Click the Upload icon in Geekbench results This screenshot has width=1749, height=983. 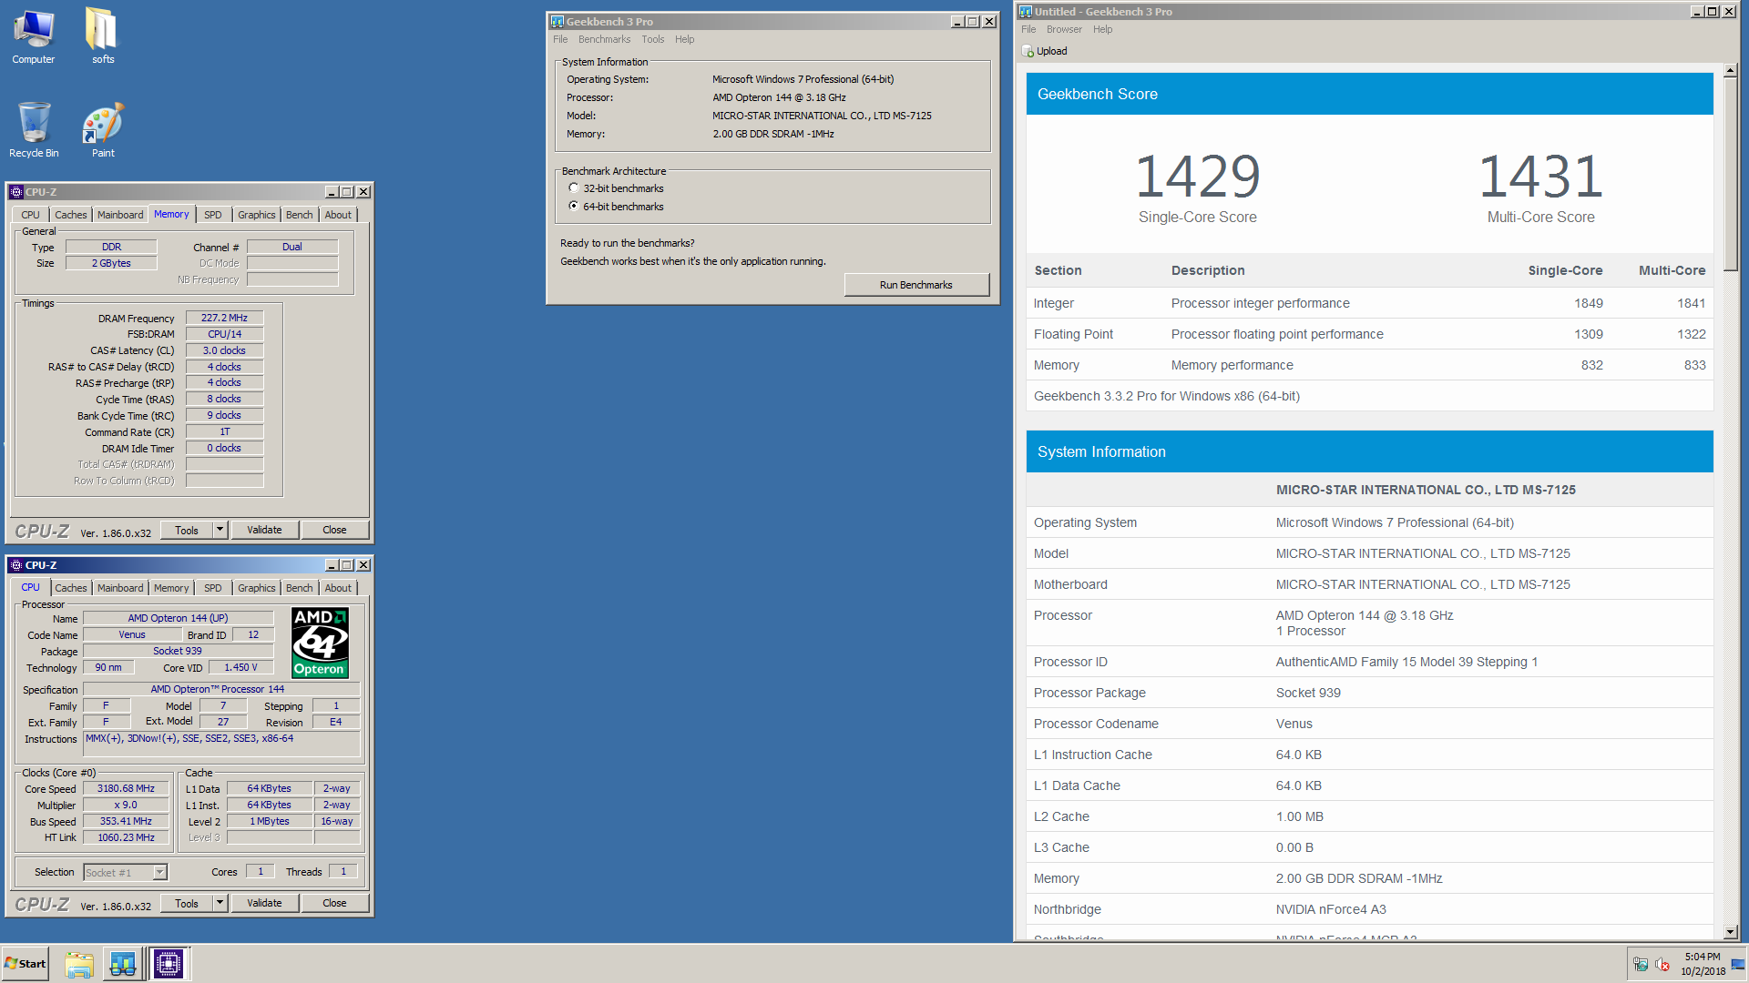pos(1028,51)
